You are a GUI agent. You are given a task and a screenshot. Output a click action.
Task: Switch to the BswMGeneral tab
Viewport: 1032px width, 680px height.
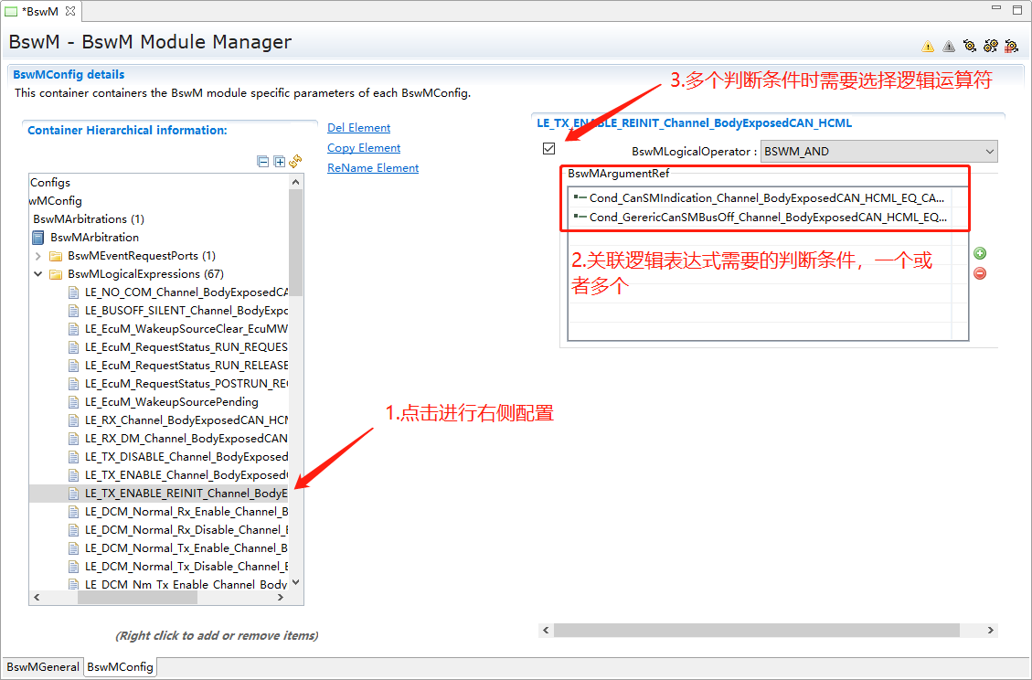(x=43, y=667)
